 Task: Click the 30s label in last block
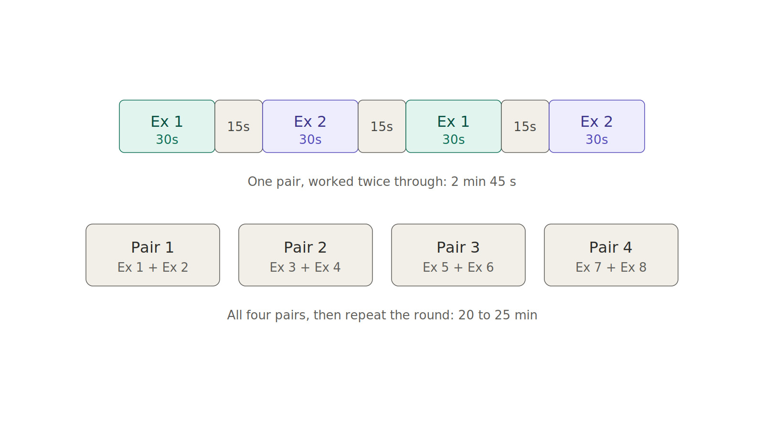click(597, 140)
